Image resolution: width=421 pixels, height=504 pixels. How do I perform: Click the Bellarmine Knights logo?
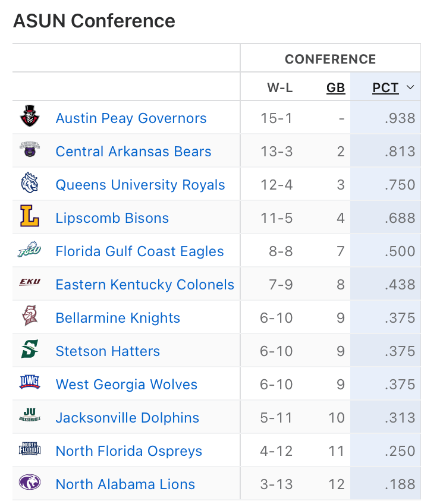click(x=29, y=317)
